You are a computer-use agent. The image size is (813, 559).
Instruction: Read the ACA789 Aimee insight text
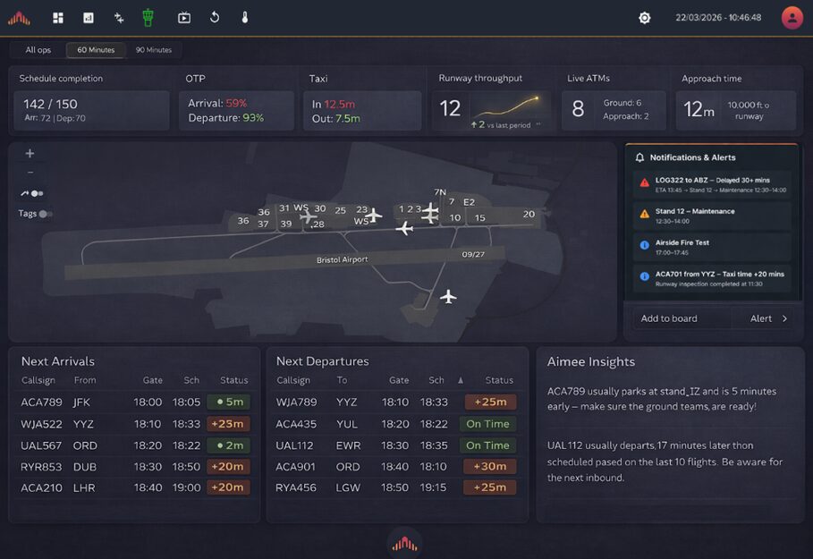662,399
